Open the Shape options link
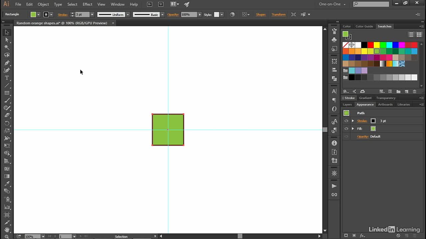The image size is (426, 239). click(x=261, y=15)
